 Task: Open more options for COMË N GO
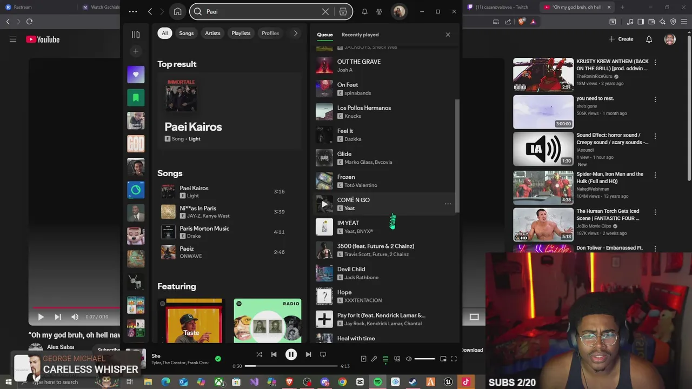point(448,204)
